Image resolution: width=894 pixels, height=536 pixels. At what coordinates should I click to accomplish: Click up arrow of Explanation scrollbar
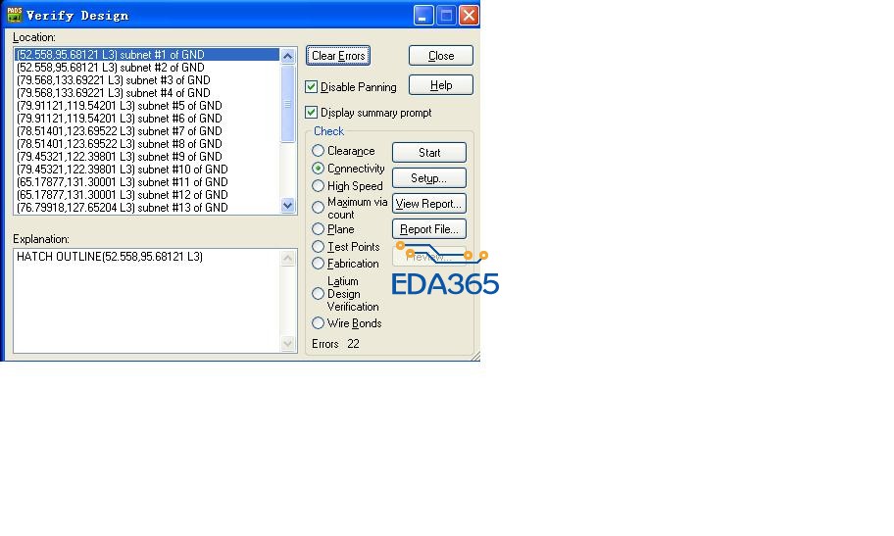pyautogui.click(x=288, y=259)
